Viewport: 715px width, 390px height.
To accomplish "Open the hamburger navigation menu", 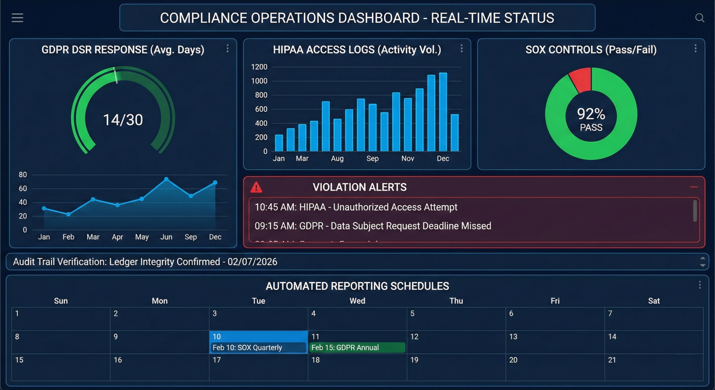I will tap(18, 18).
